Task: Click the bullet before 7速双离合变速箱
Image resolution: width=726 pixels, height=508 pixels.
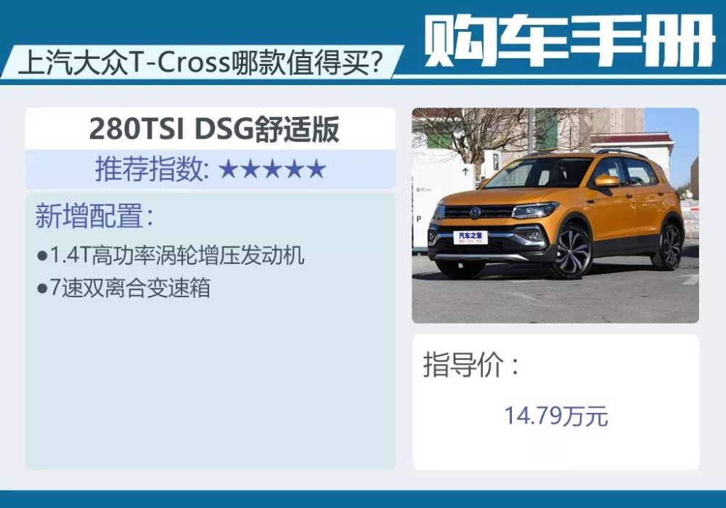Action: click(43, 289)
